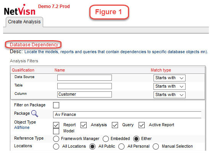This screenshot has width=210, height=153.
Task: Click the Analysis Filters label
Action: pos(24,61)
